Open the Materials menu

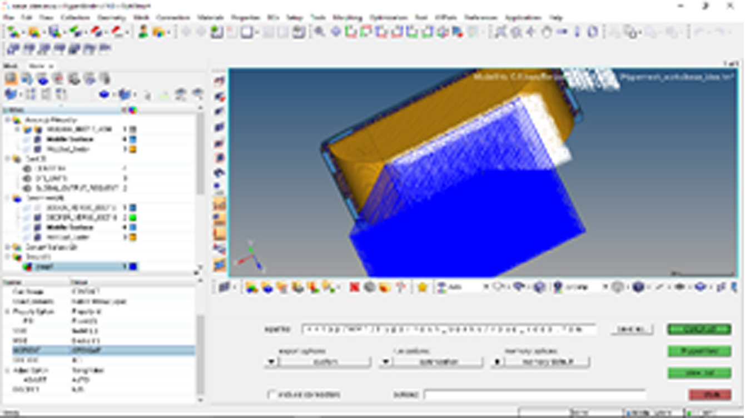pos(211,18)
